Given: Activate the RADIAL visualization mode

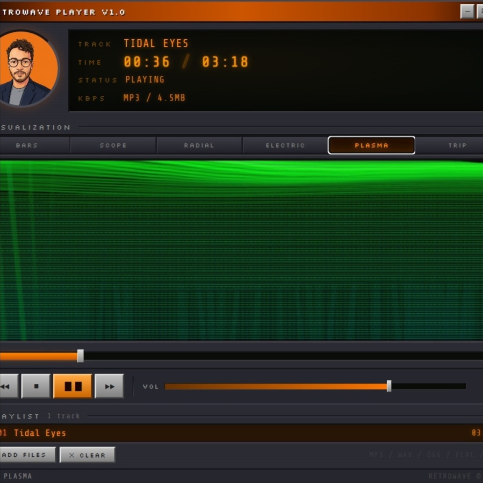Looking at the screenshot, I should tap(199, 145).
